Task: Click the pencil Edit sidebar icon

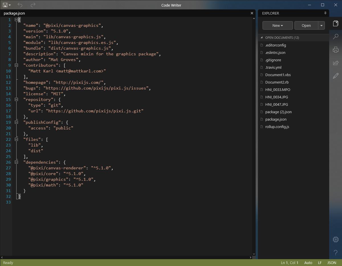Action: [x=336, y=76]
